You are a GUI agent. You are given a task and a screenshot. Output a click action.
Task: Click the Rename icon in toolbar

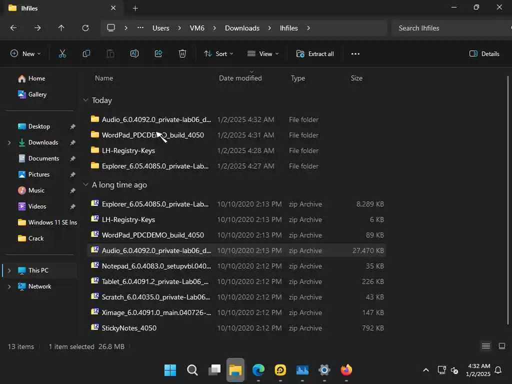tap(134, 54)
